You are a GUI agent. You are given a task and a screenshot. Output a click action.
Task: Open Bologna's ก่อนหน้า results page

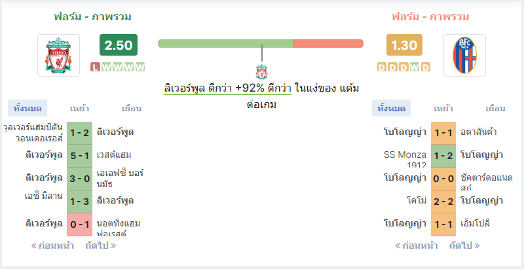416,246
